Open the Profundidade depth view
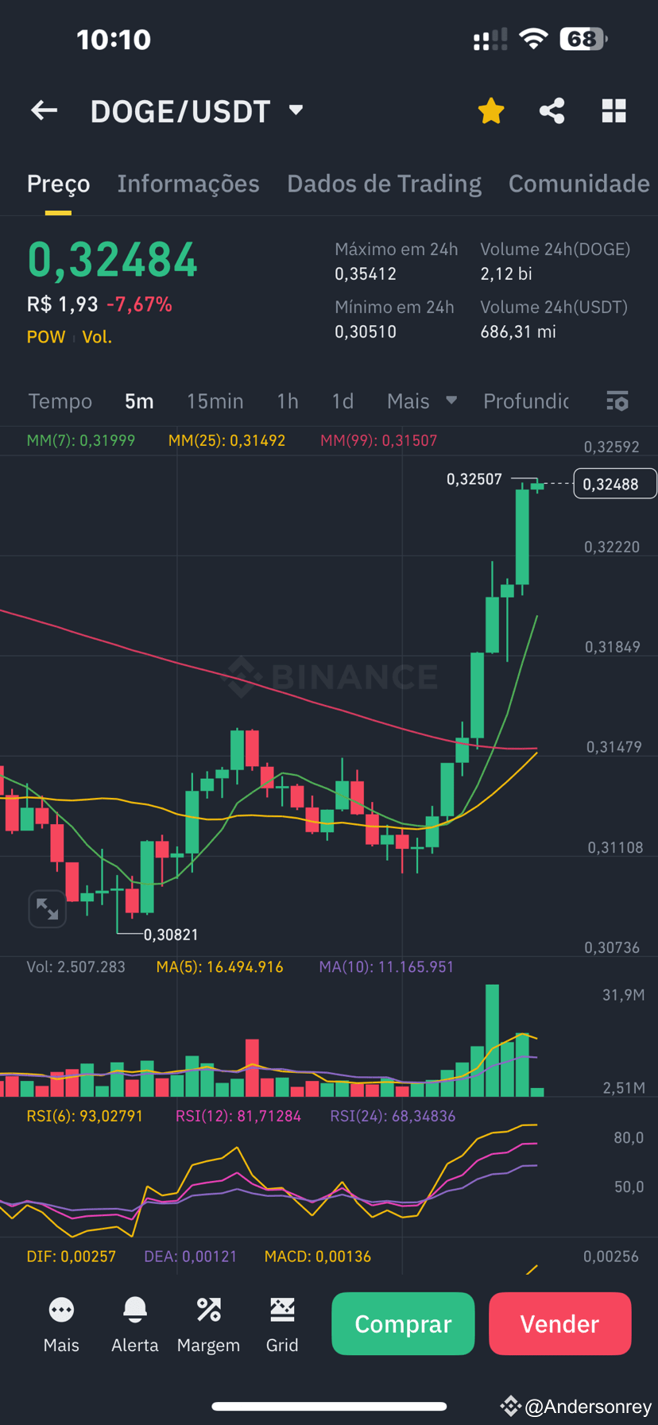 tap(526, 401)
